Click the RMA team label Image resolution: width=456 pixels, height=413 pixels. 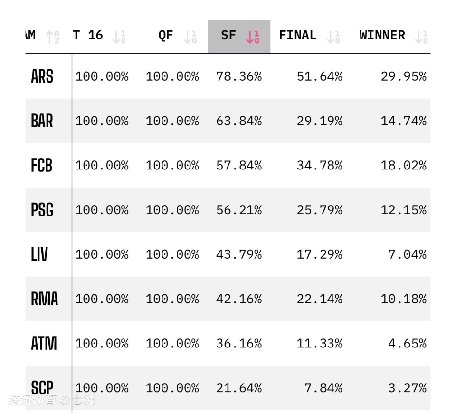[44, 299]
